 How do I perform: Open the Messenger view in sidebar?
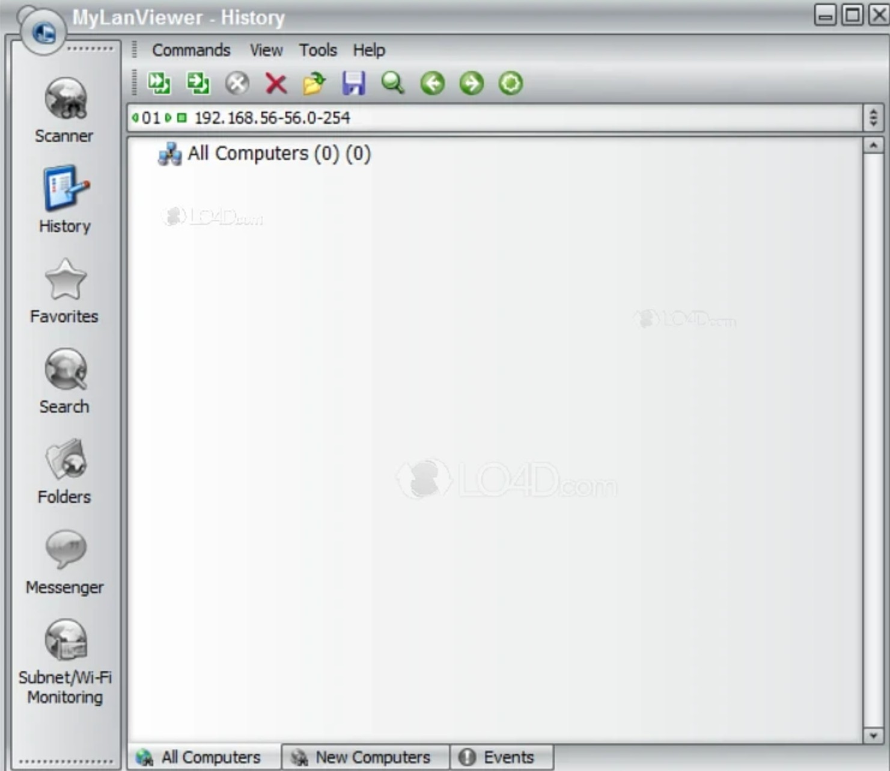point(64,562)
